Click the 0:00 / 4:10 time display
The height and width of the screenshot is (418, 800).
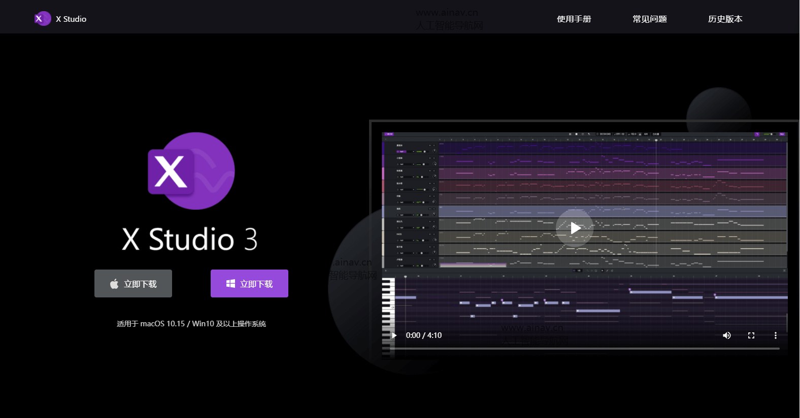tap(424, 335)
